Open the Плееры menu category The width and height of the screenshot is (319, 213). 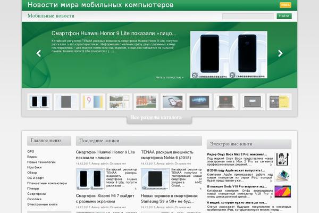pyautogui.click(x=33, y=189)
